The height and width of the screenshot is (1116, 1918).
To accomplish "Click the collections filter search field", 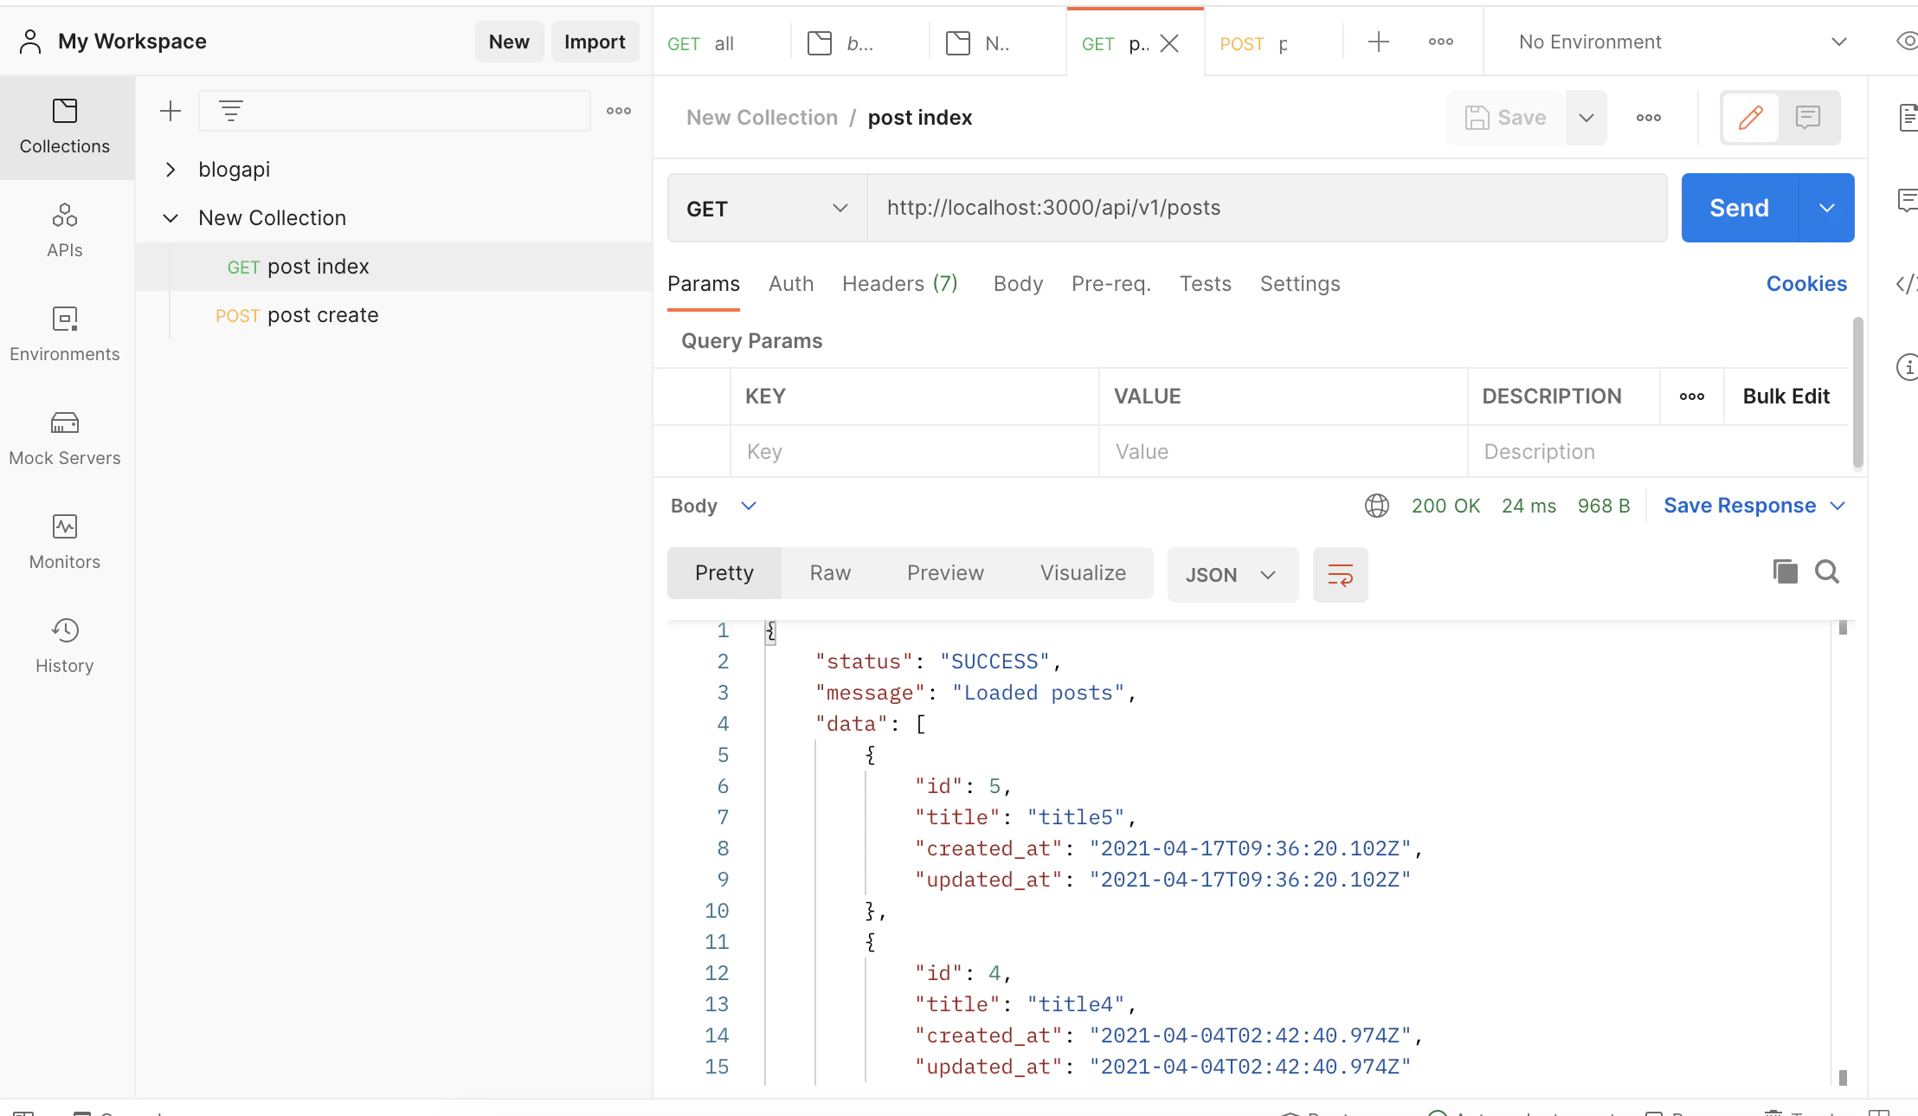I will pos(395,111).
